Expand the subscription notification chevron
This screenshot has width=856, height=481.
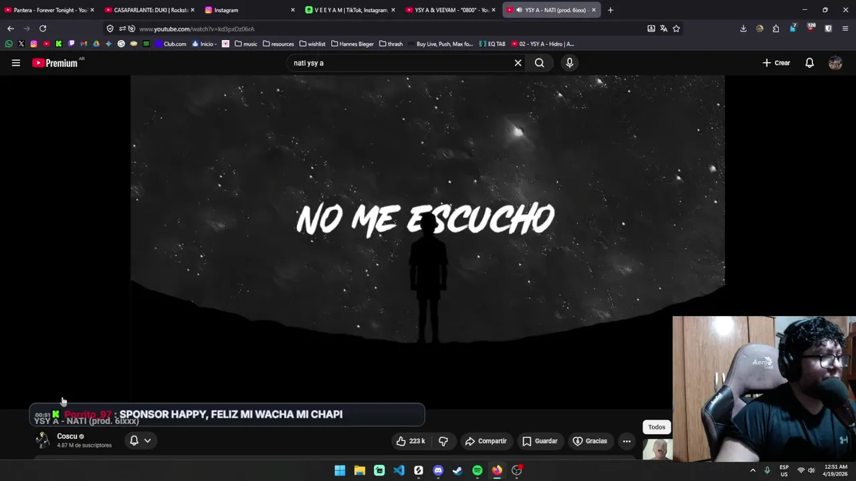(x=147, y=440)
